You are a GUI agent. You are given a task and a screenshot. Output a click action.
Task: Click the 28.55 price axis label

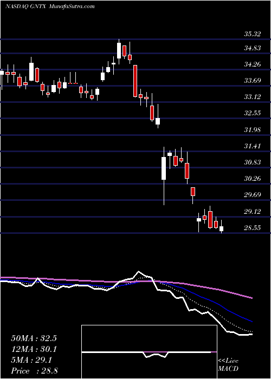coord(252,227)
